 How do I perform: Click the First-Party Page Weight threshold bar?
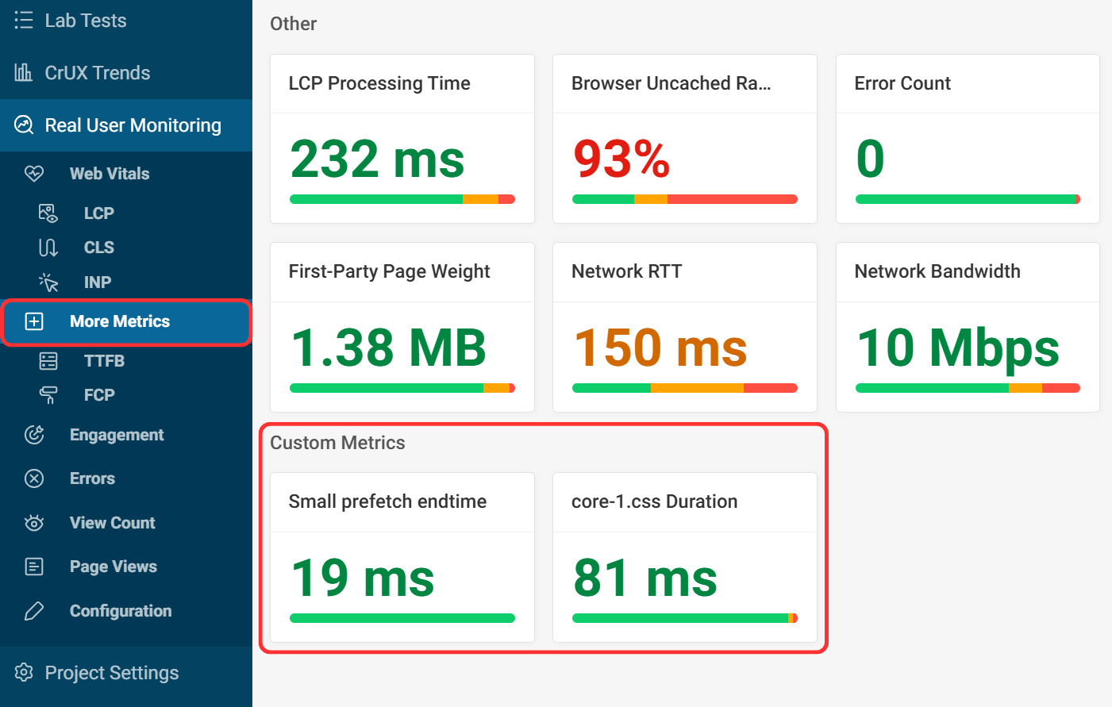(402, 388)
